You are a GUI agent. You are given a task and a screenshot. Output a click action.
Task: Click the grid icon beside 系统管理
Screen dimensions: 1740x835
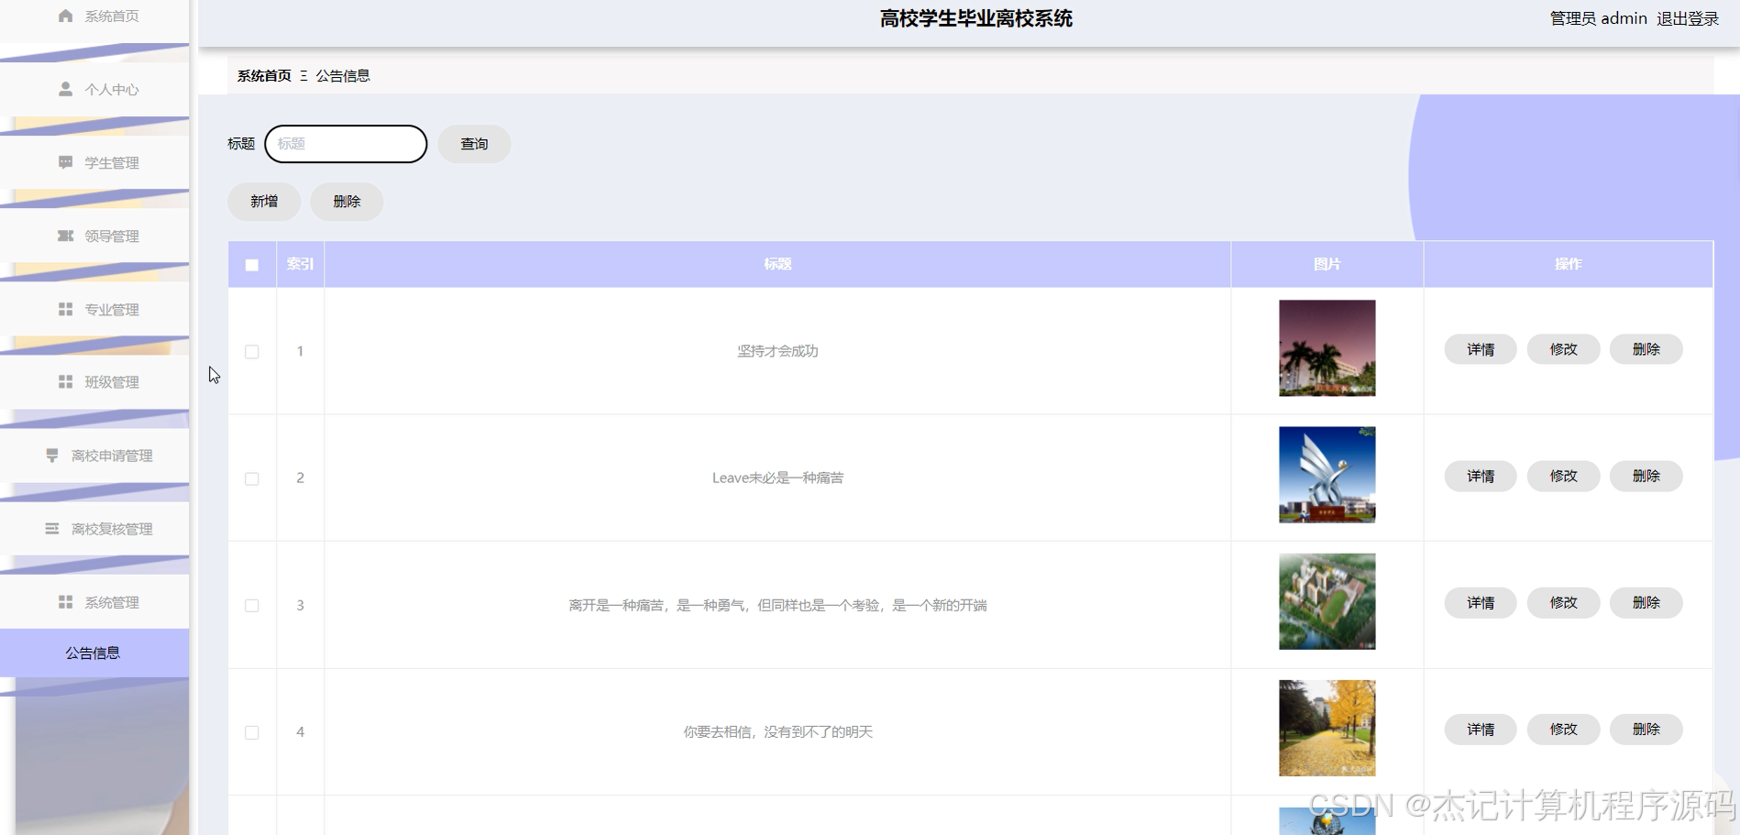pos(65,601)
